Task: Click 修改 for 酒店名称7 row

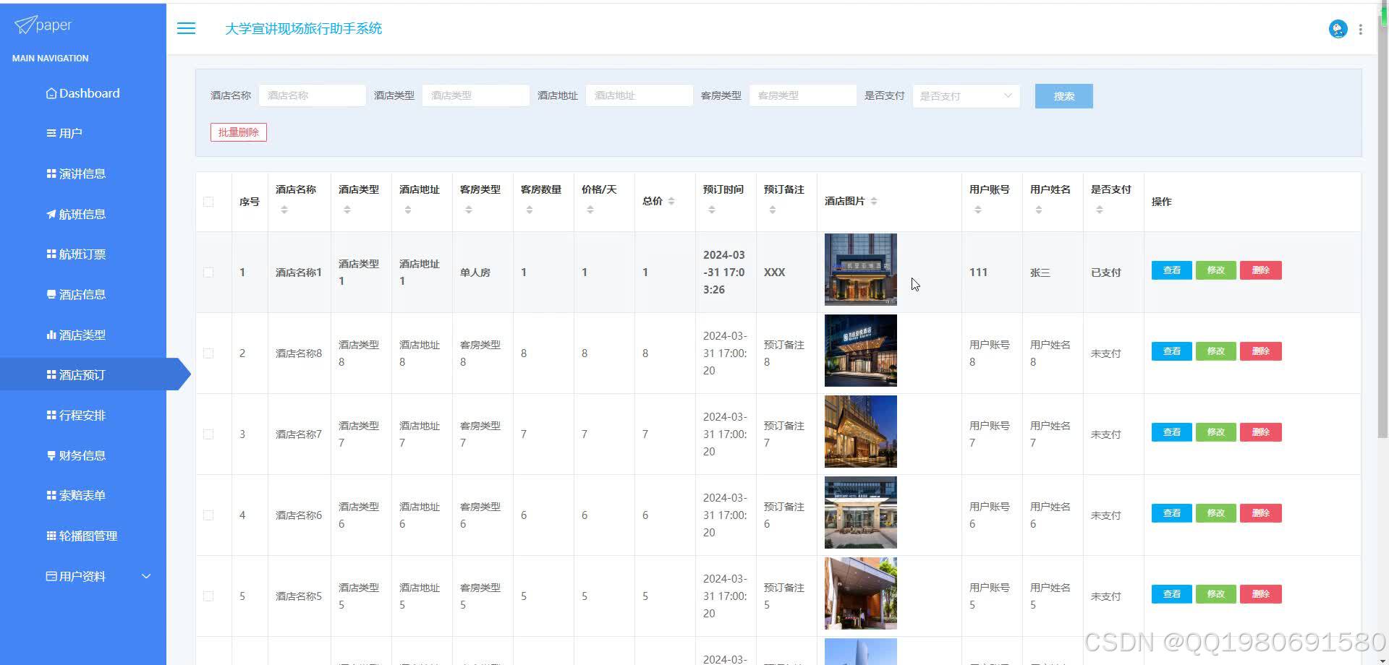Action: (1216, 432)
